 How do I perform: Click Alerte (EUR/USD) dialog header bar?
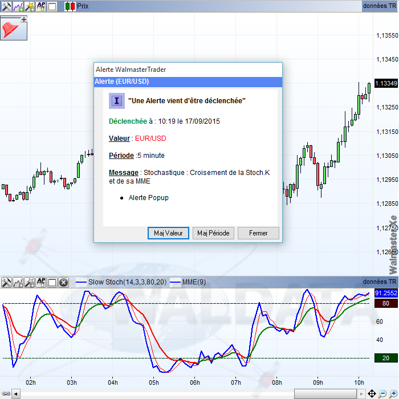pyautogui.click(x=188, y=82)
